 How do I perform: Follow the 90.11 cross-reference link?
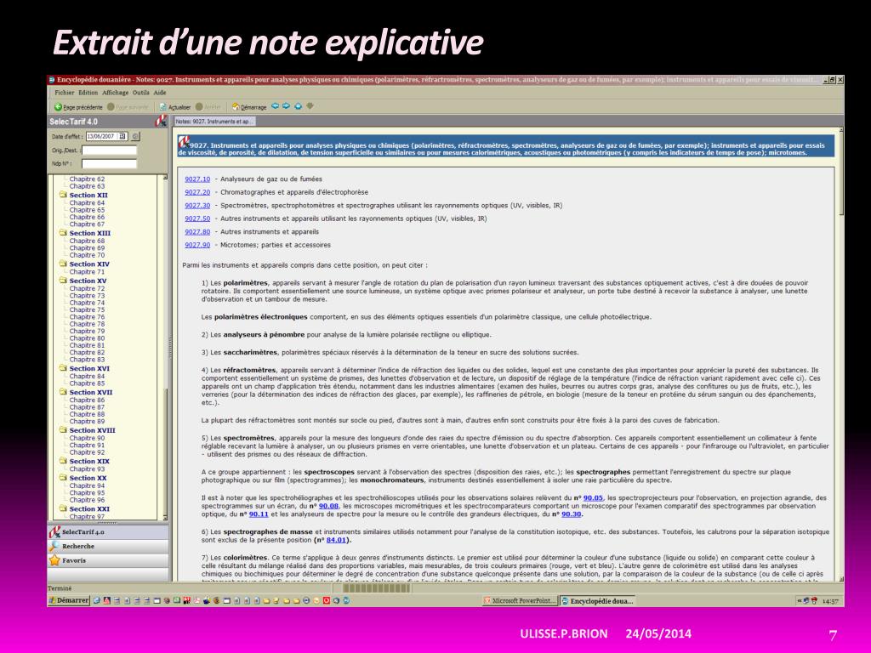[259, 514]
